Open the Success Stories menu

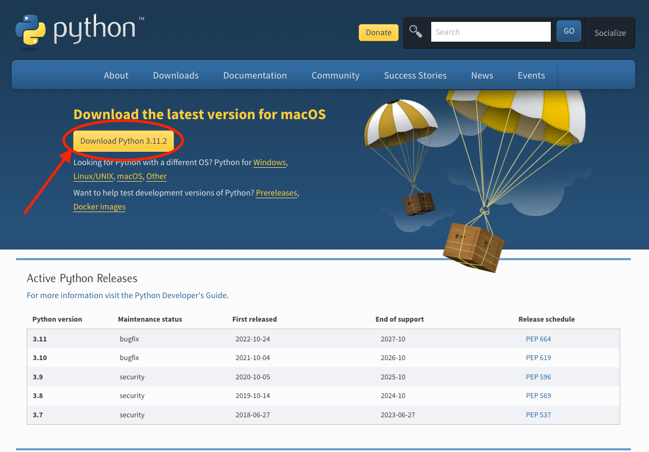415,75
